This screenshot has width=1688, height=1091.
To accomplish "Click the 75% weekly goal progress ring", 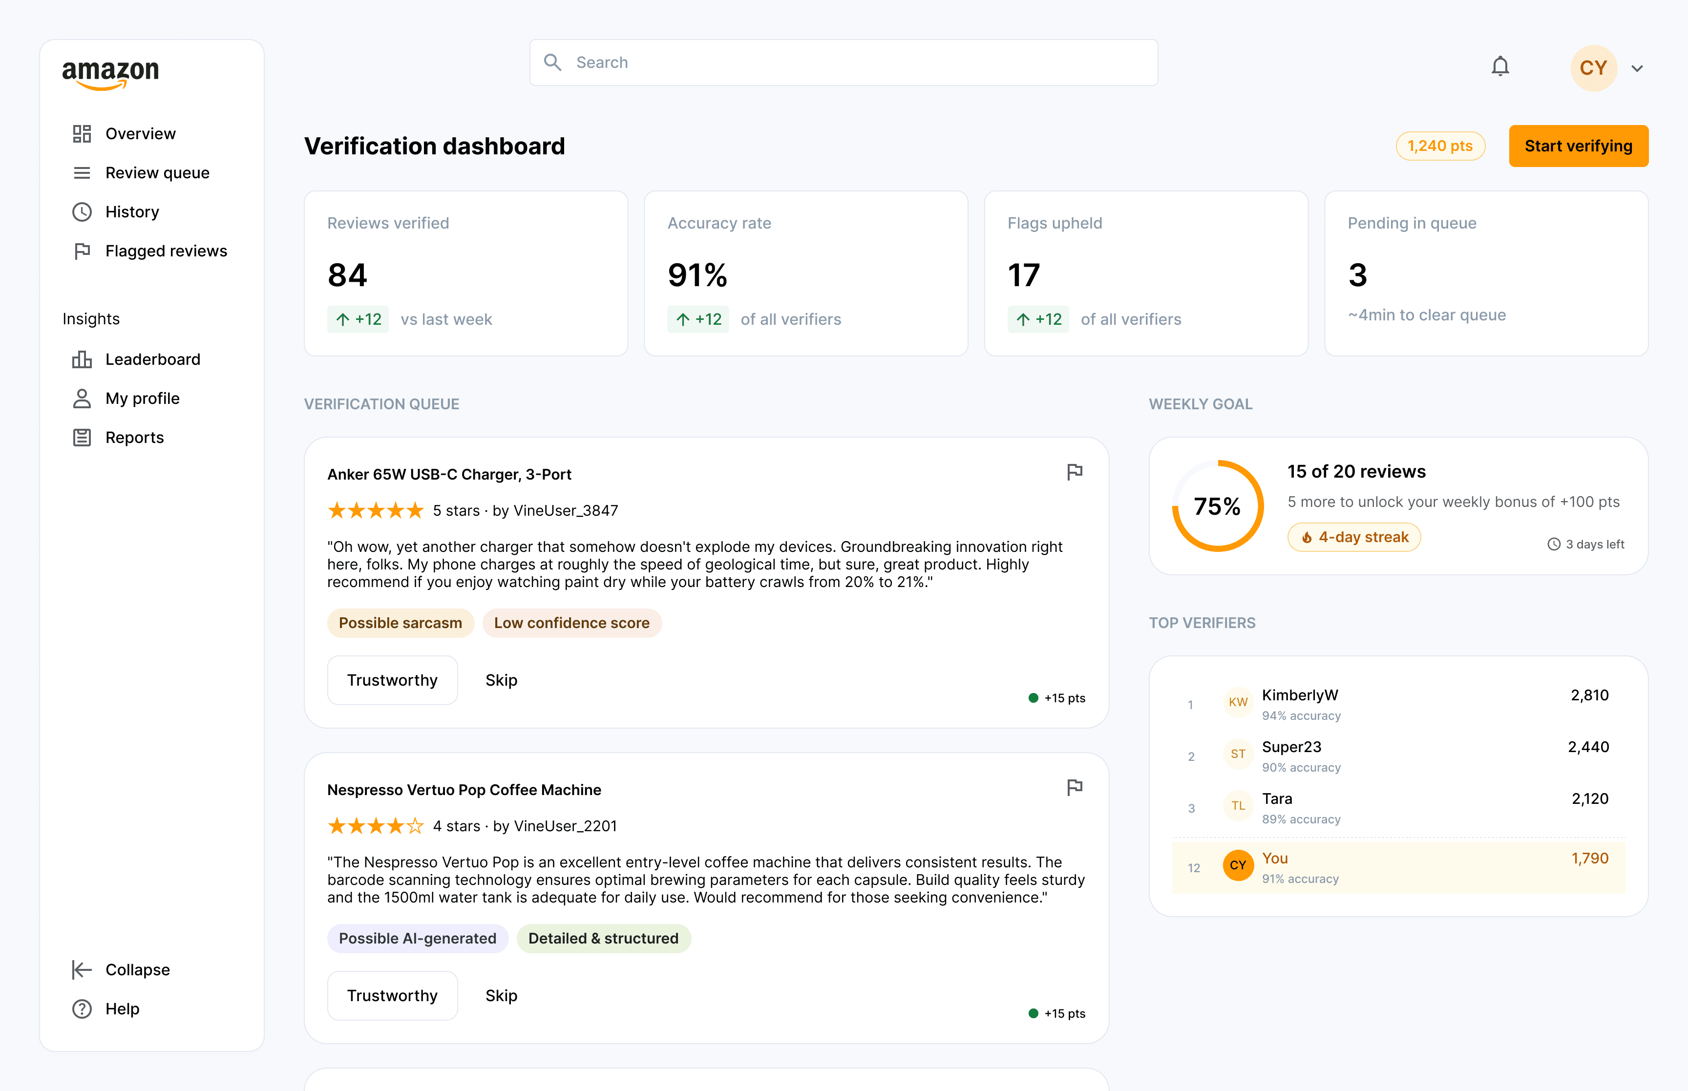I will [1217, 506].
